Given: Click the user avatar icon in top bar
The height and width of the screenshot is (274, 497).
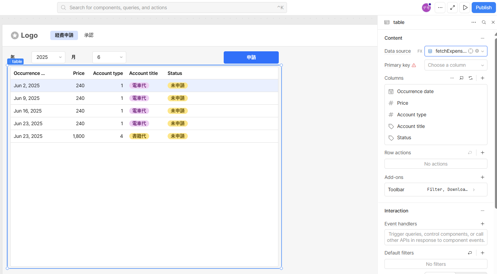Looking at the screenshot, I should tap(426, 8).
